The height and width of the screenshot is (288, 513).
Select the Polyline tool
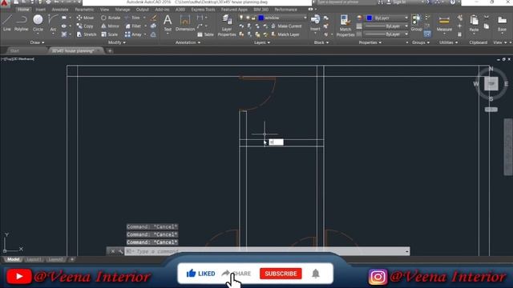[x=22, y=23]
